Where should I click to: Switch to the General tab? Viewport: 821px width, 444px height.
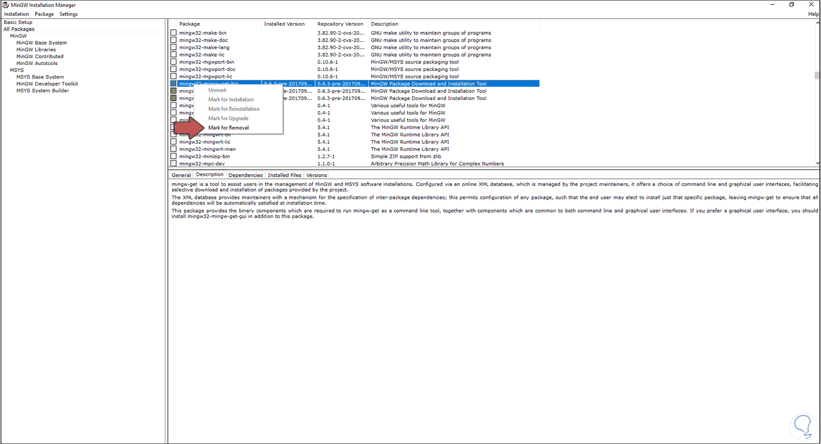click(x=181, y=175)
